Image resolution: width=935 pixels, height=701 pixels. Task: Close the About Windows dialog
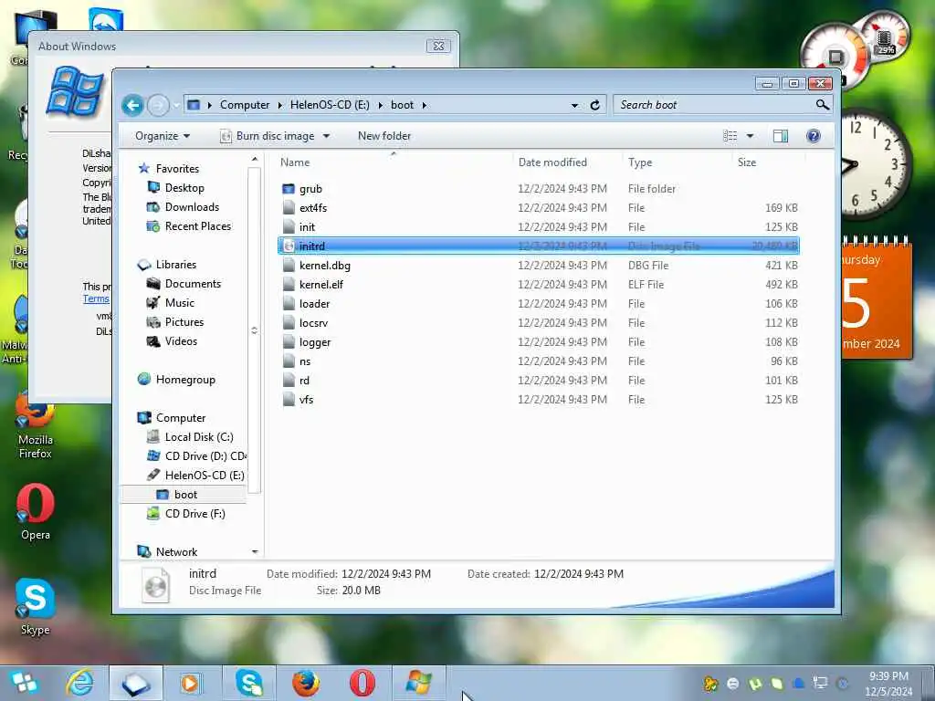pyautogui.click(x=438, y=46)
